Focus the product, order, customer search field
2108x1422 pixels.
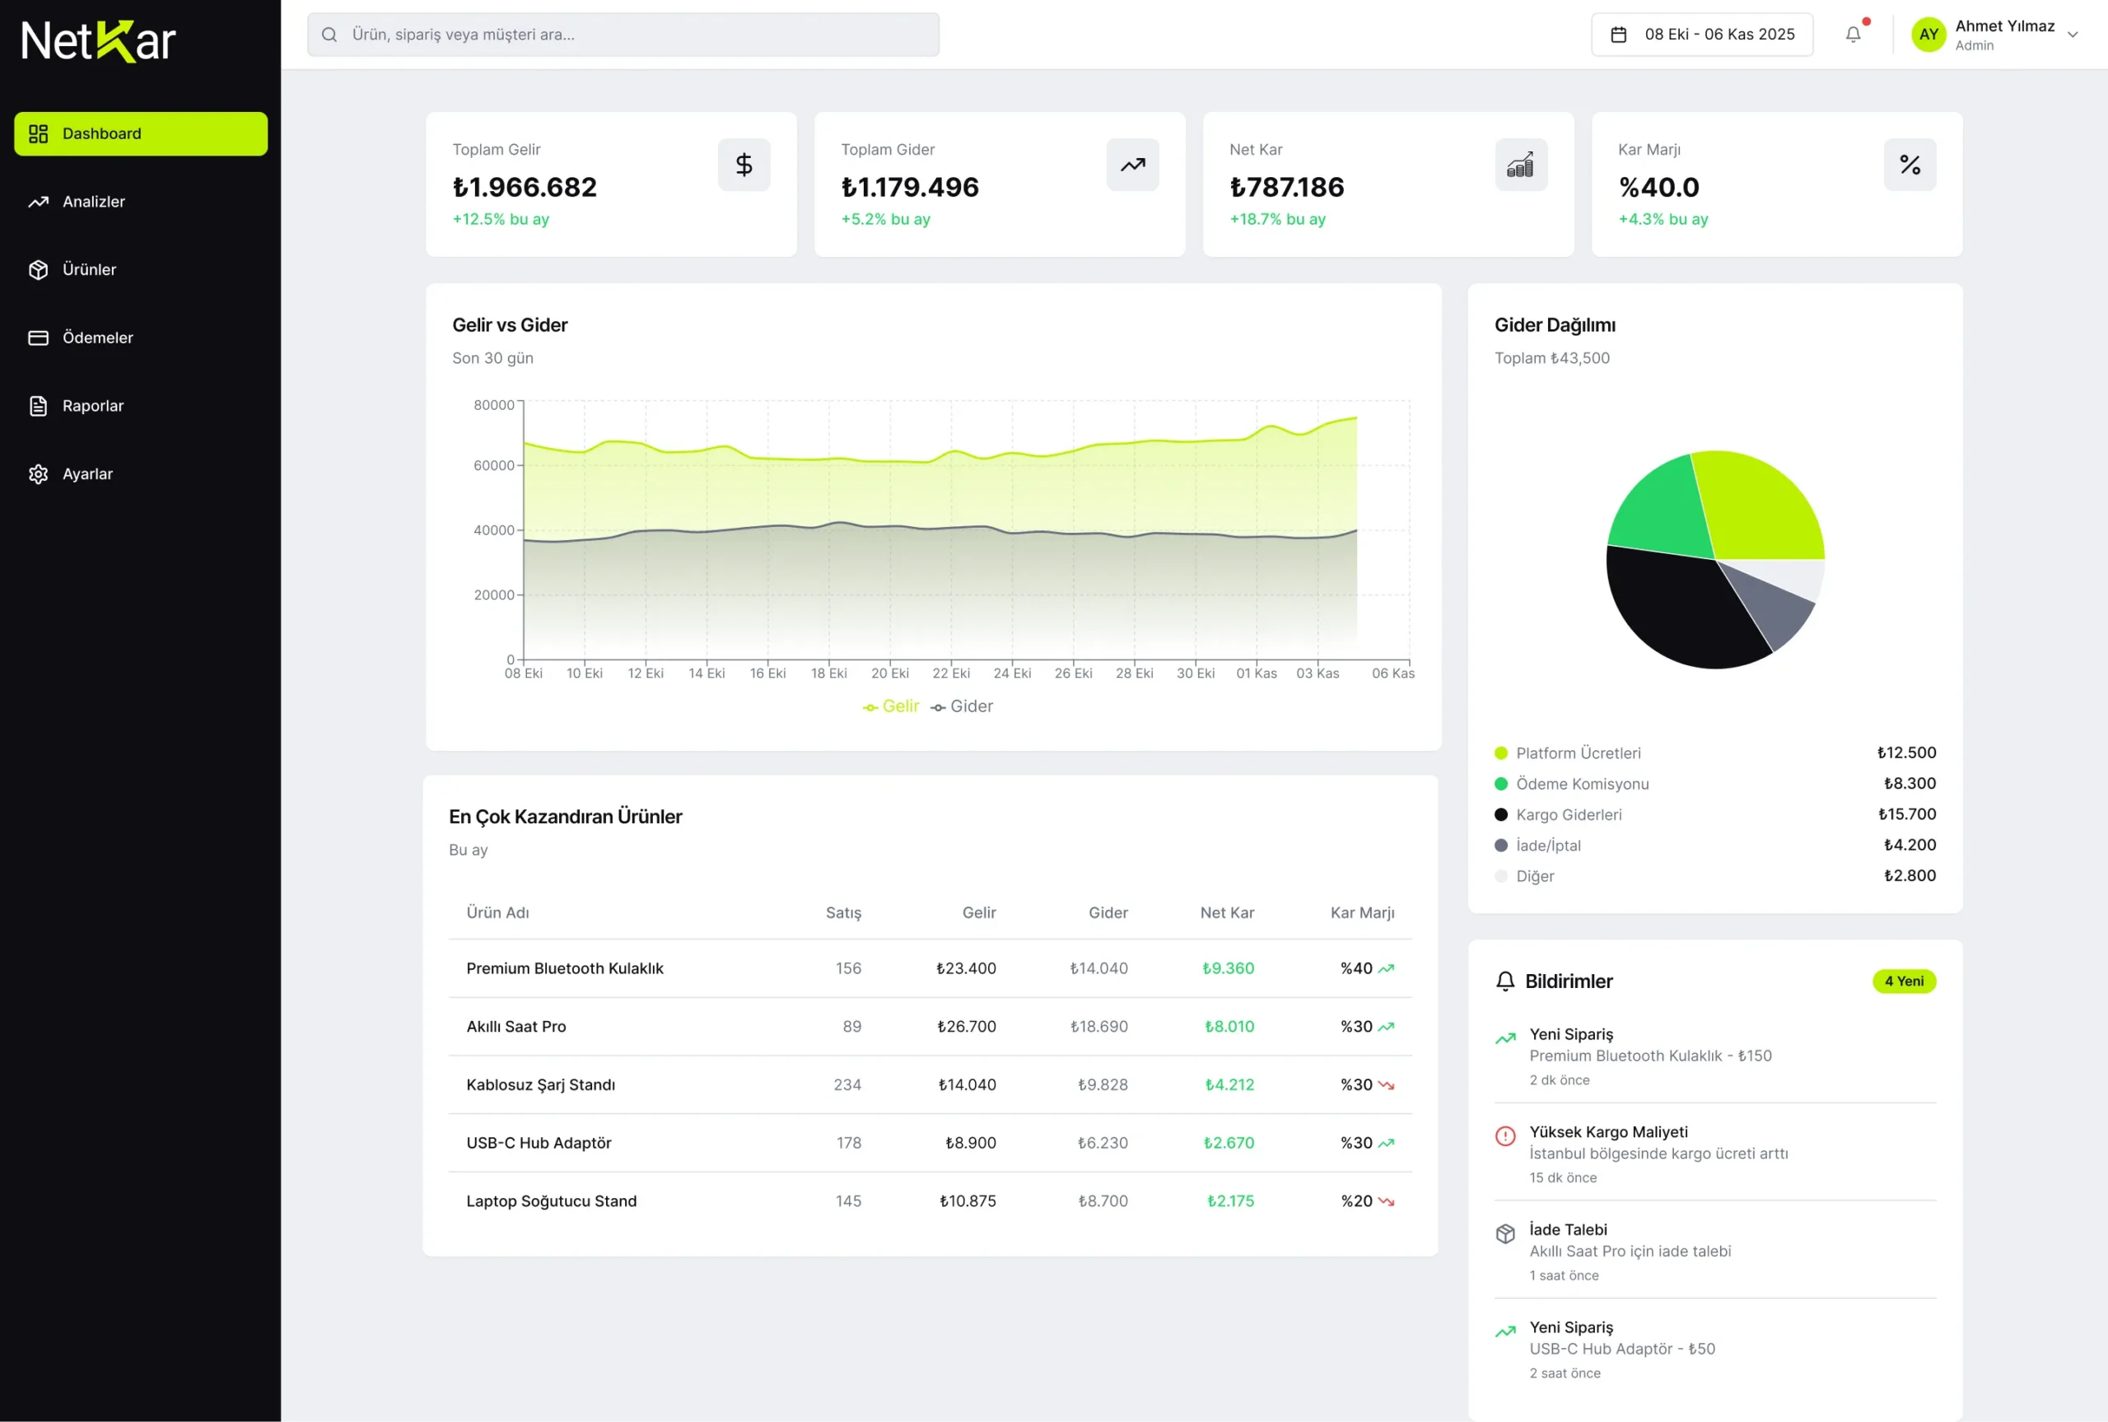(x=624, y=35)
